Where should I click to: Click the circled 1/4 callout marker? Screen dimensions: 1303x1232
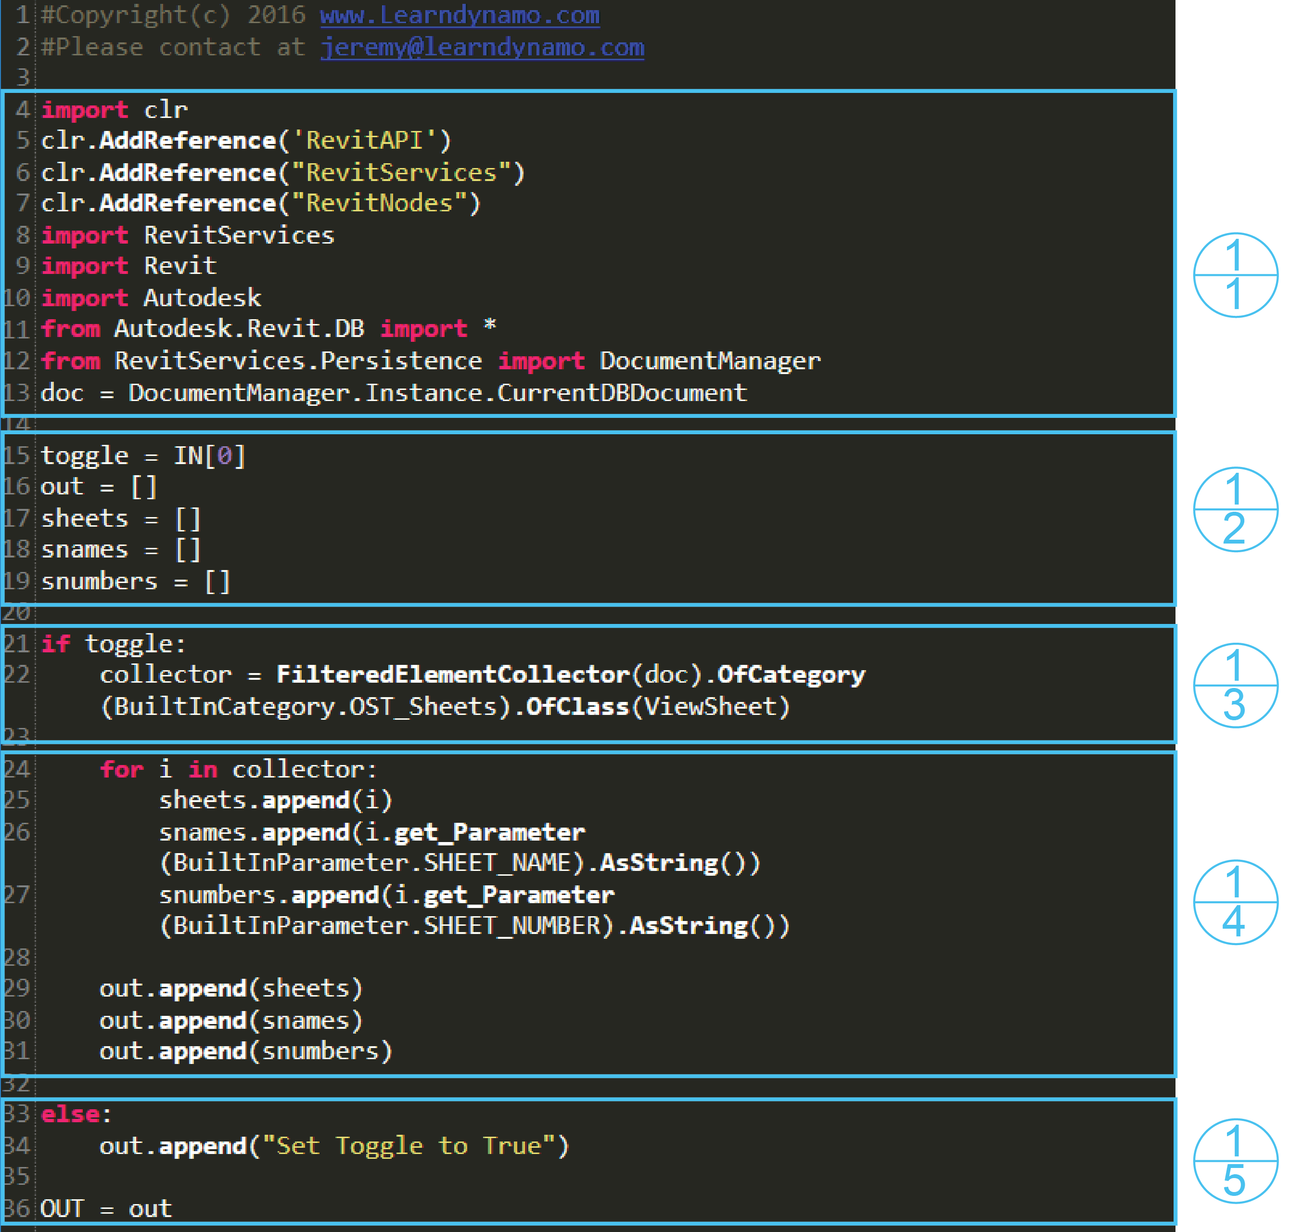(1235, 902)
